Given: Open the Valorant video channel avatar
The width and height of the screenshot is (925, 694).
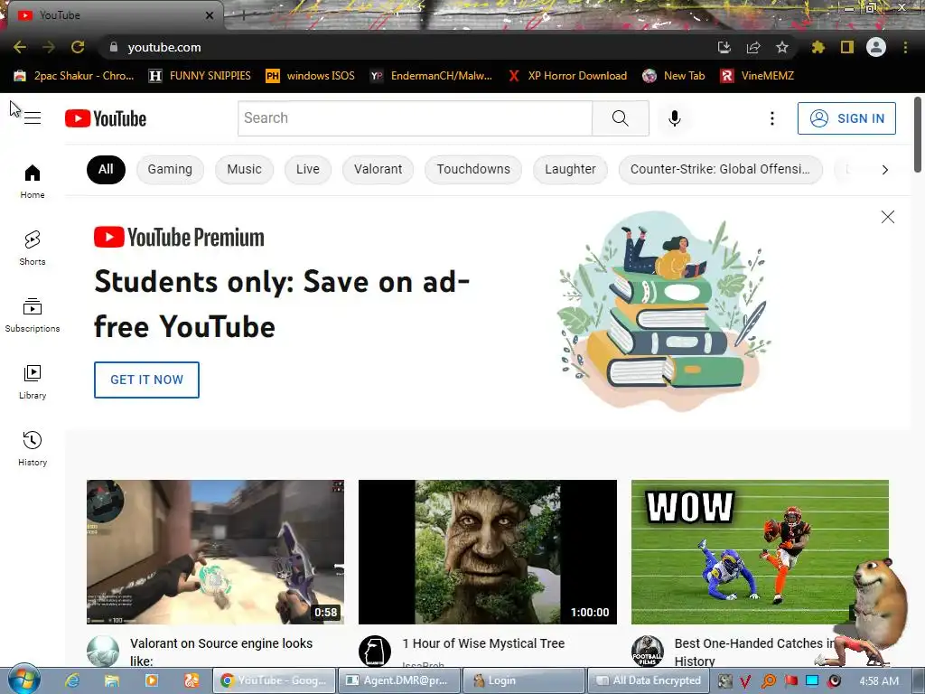Looking at the screenshot, I should click(x=103, y=652).
